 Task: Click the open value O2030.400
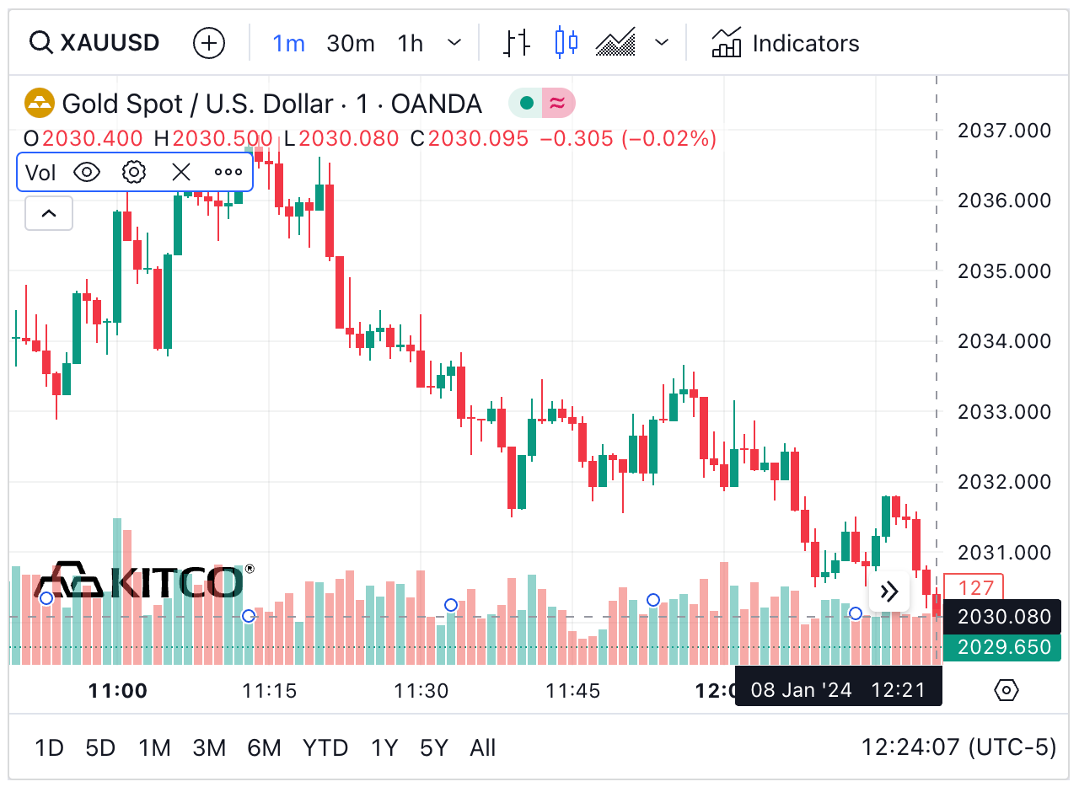click(83, 139)
